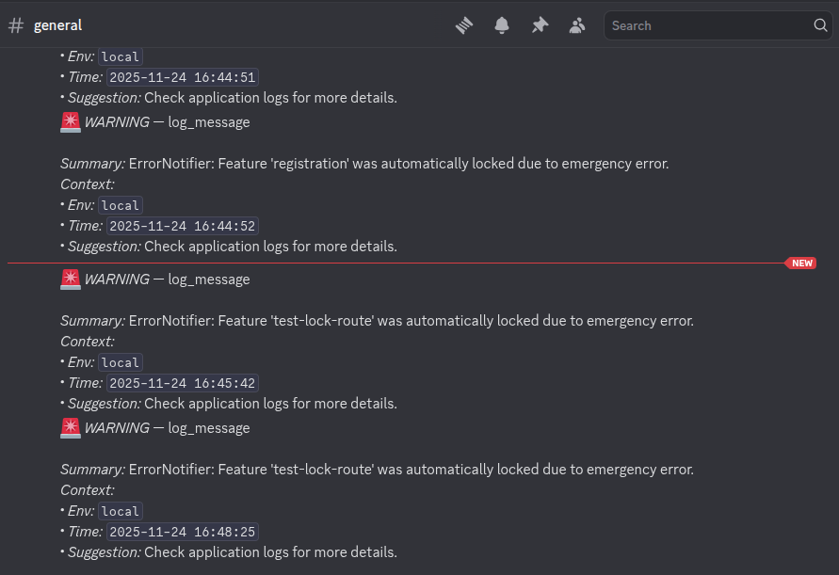This screenshot has height=575, width=839.
Task: Click the timestamp 2025-11-24 16:45:42
Action: 183,383
